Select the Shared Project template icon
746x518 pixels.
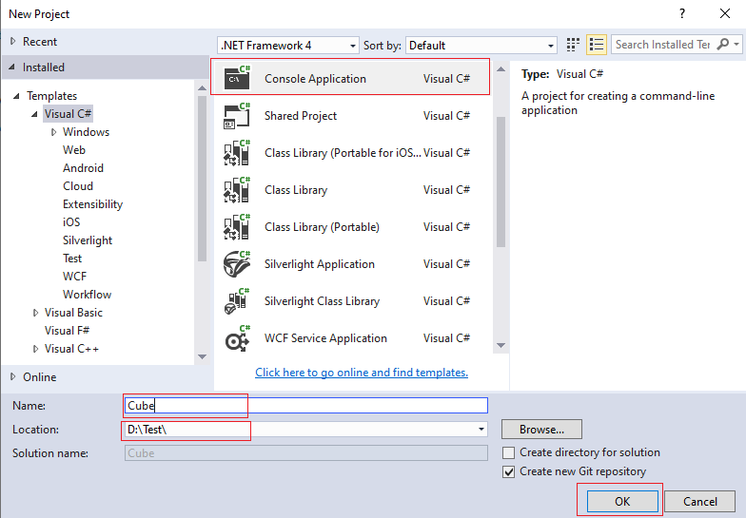click(237, 116)
